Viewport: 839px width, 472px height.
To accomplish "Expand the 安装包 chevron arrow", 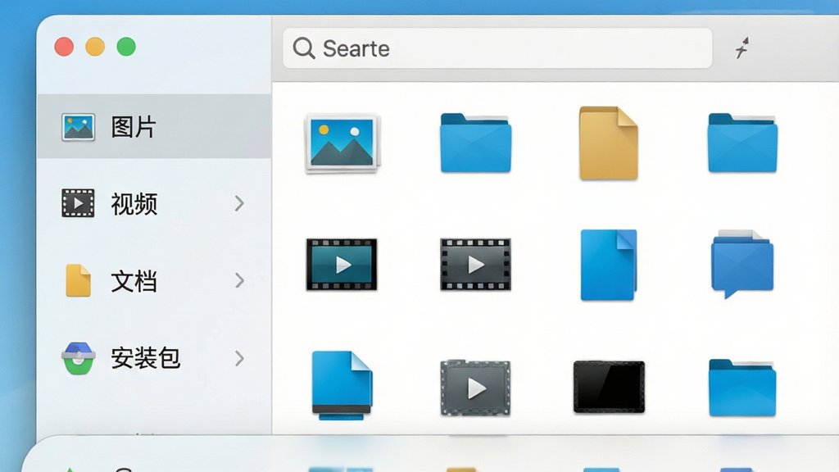I will [x=239, y=358].
